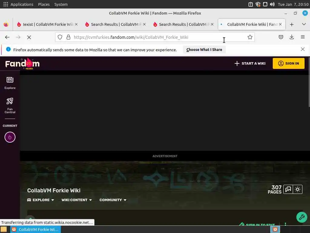View site security padlock info

coord(68,37)
